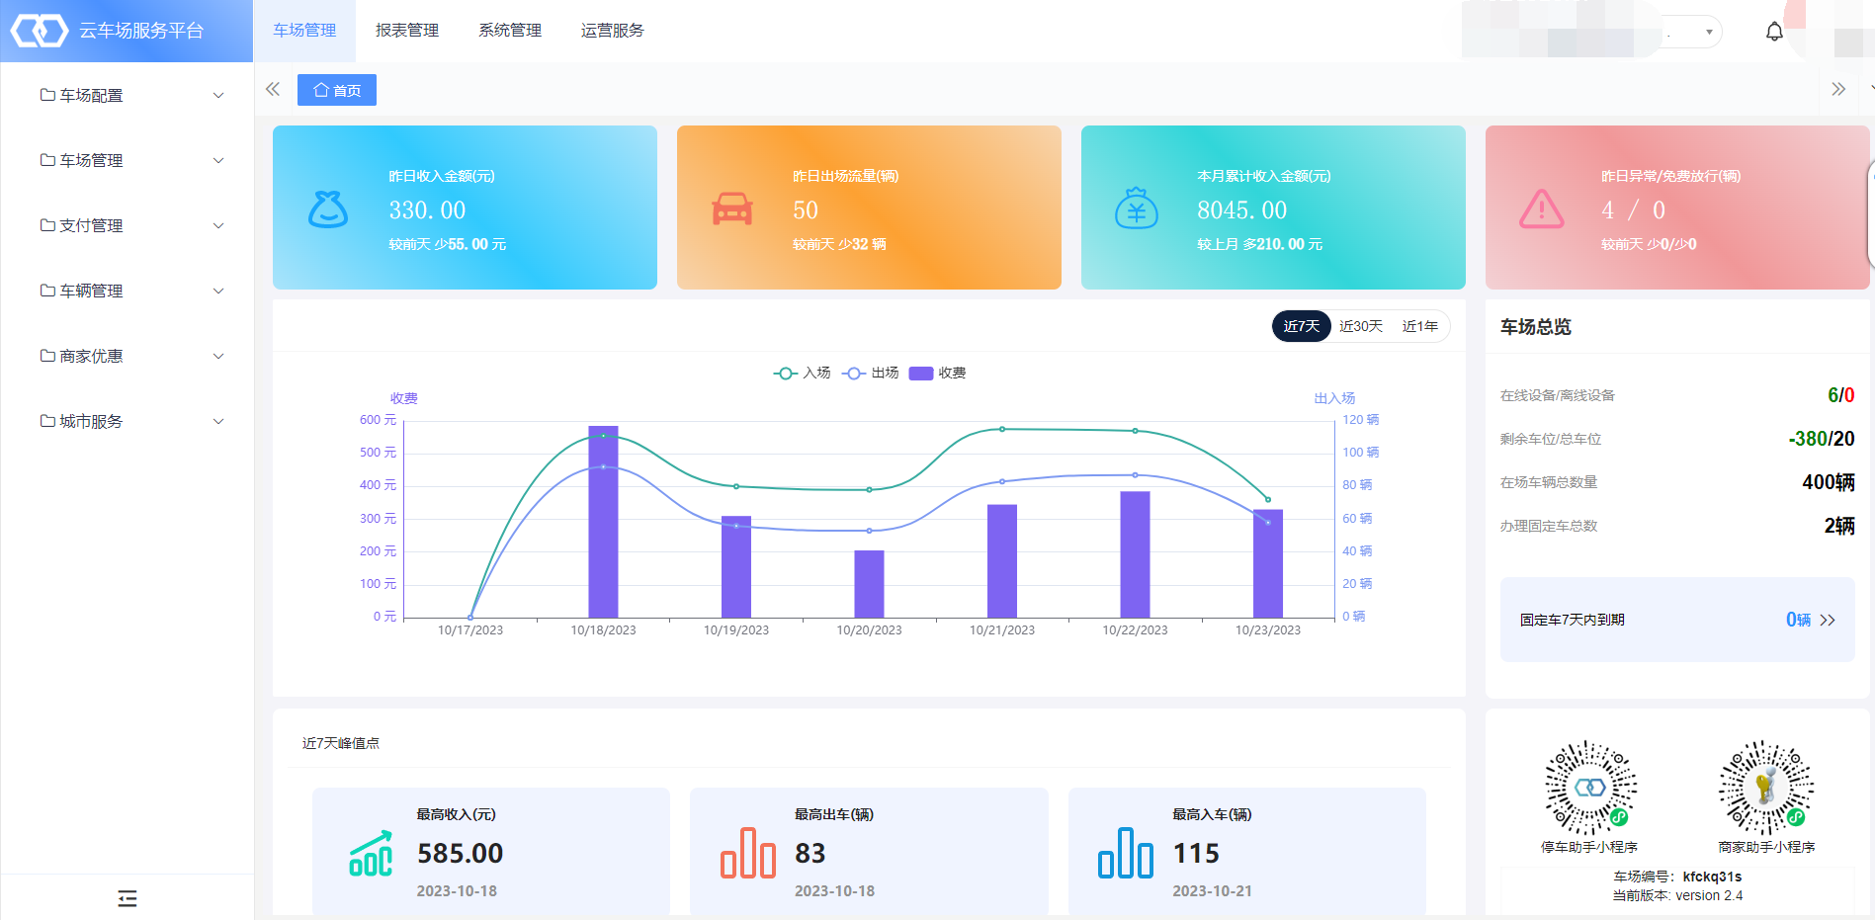The width and height of the screenshot is (1875, 920).
Task: Click the warning triangle abnormal-release icon
Action: point(1541,209)
